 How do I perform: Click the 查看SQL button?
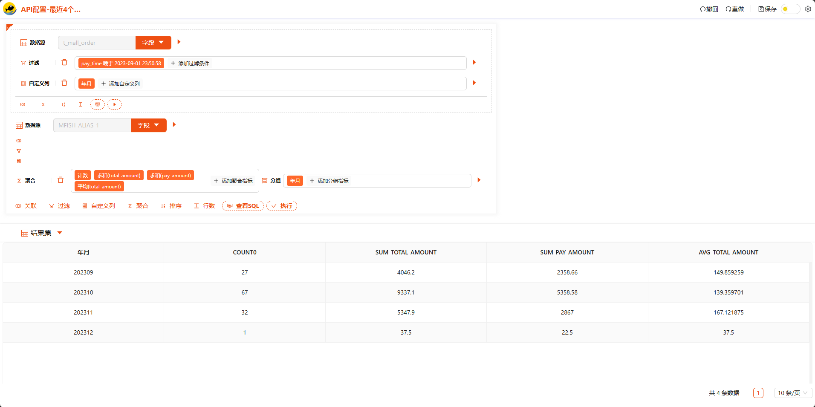(243, 206)
